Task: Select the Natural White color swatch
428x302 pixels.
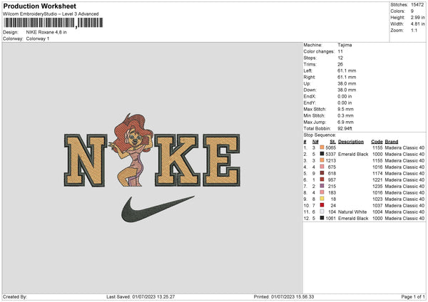Action: coord(322,212)
